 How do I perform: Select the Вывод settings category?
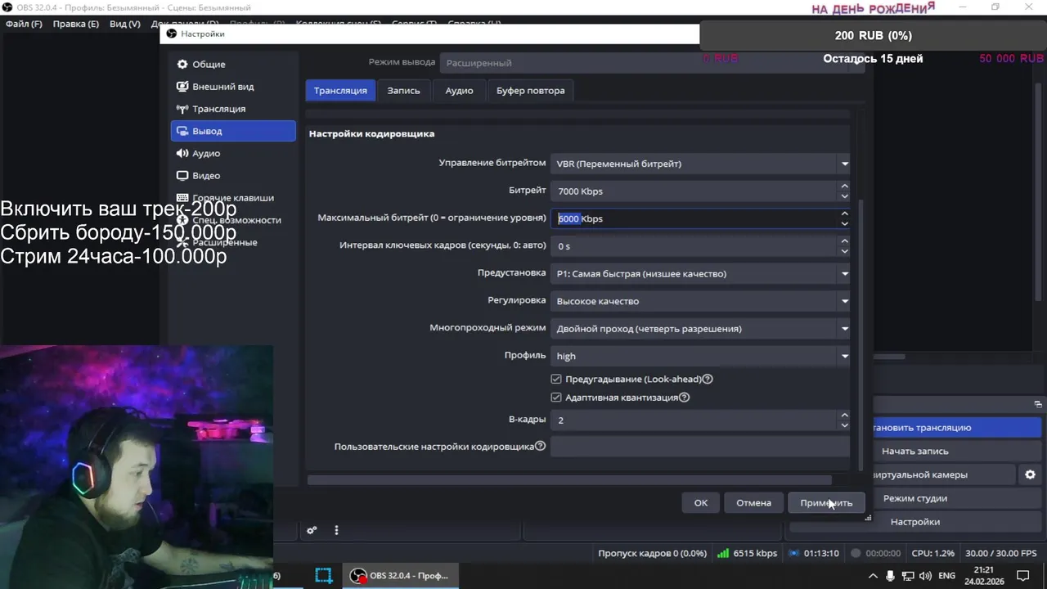(x=233, y=131)
